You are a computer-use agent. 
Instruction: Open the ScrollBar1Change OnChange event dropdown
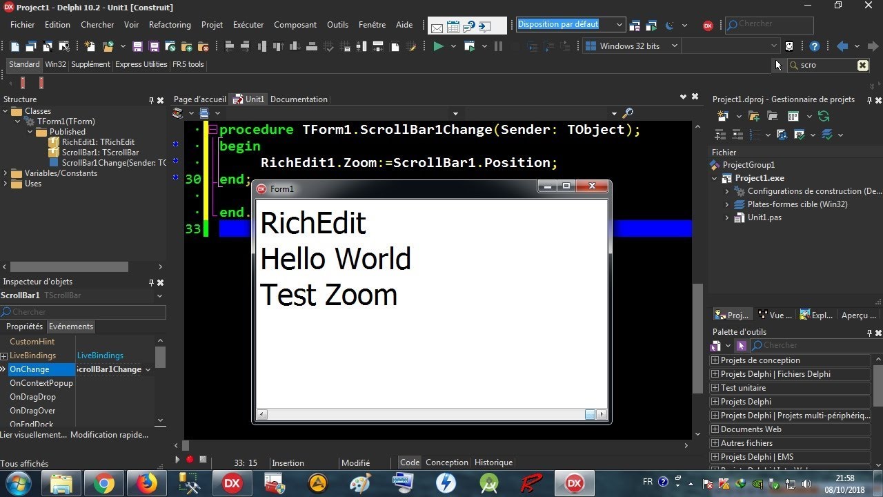pyautogui.click(x=148, y=370)
